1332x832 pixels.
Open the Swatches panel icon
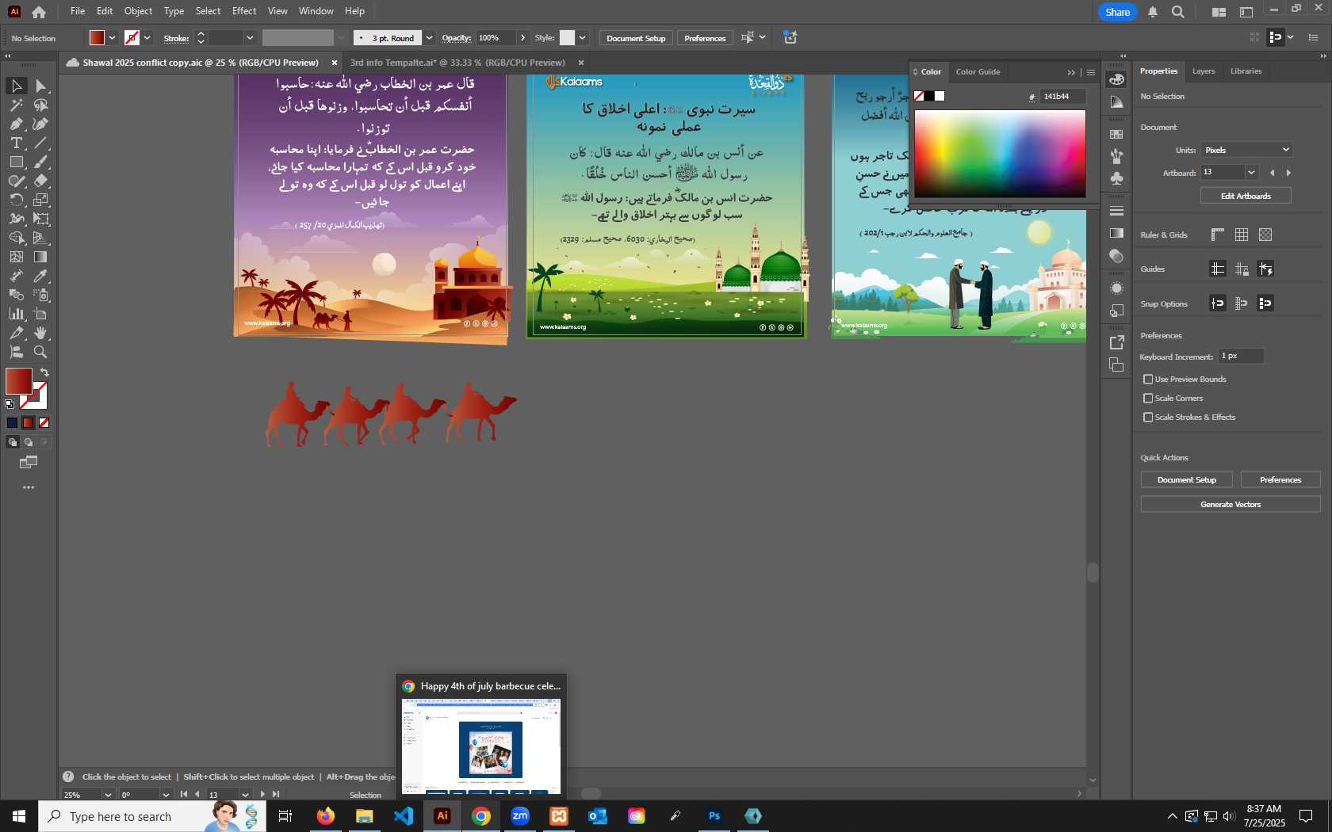click(x=1116, y=134)
